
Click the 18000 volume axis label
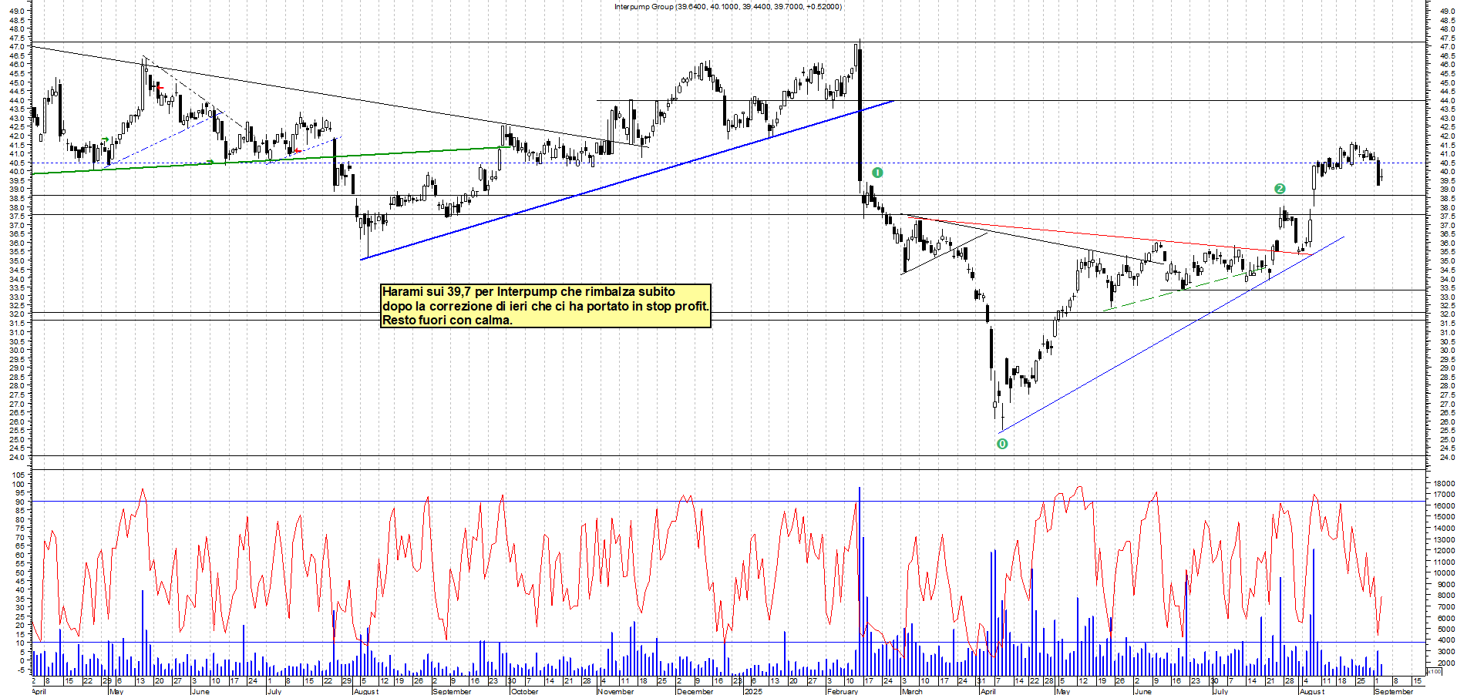1444,483
